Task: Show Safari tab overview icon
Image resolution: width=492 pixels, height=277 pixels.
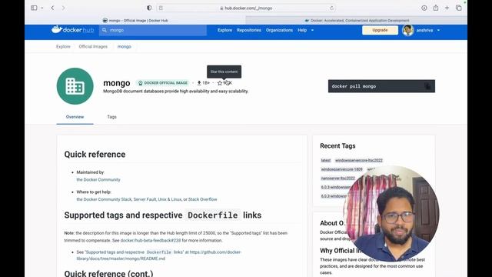Action: click(x=458, y=8)
